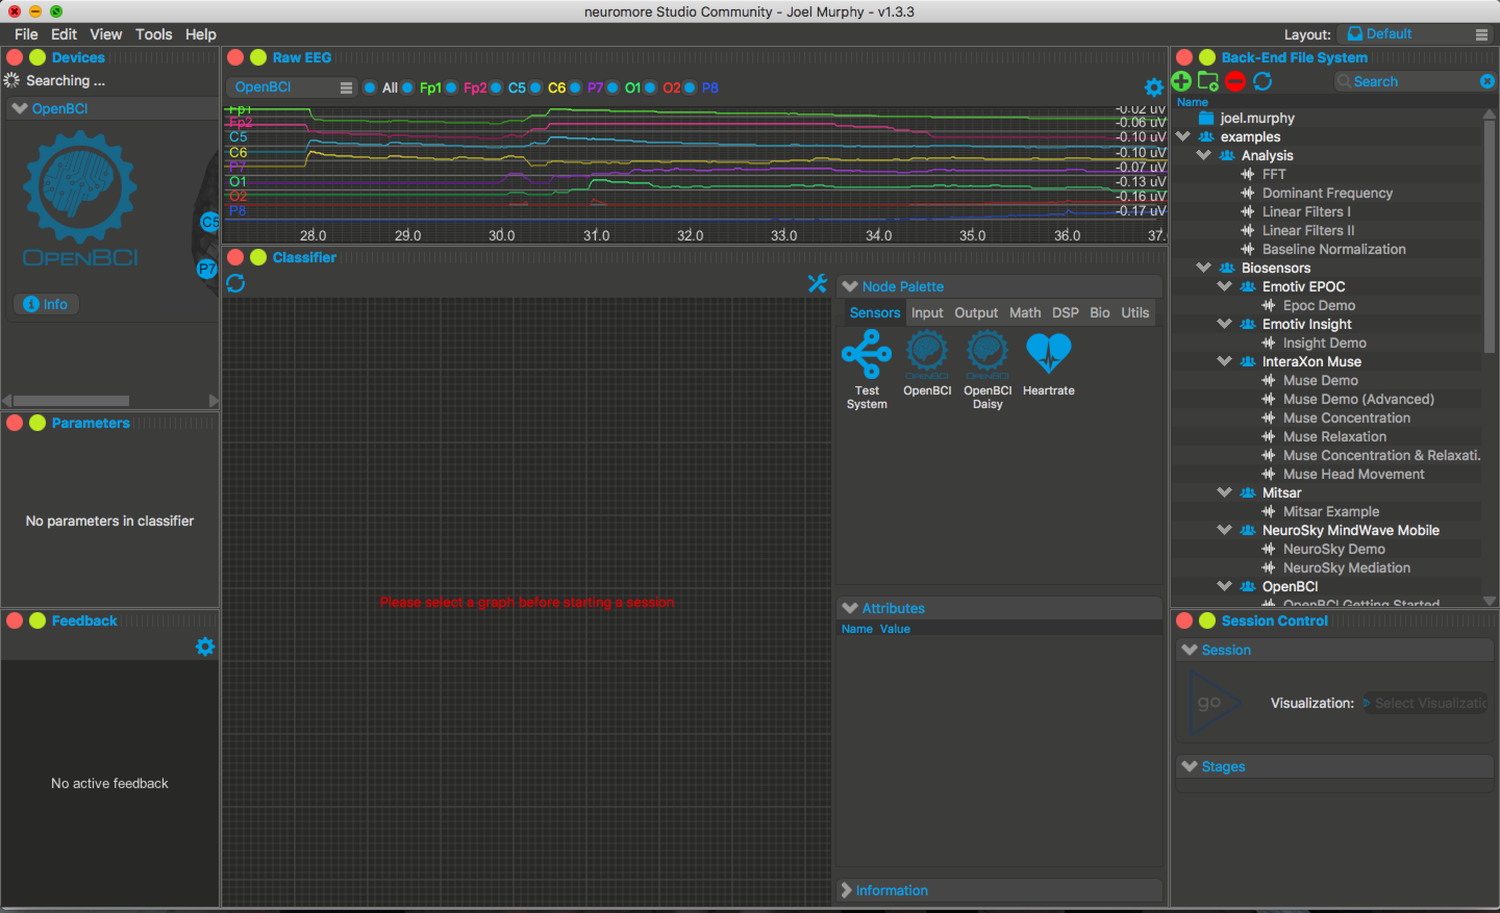Open Raw EEG settings gear icon
Image resolution: width=1500 pixels, height=913 pixels.
point(1153,87)
